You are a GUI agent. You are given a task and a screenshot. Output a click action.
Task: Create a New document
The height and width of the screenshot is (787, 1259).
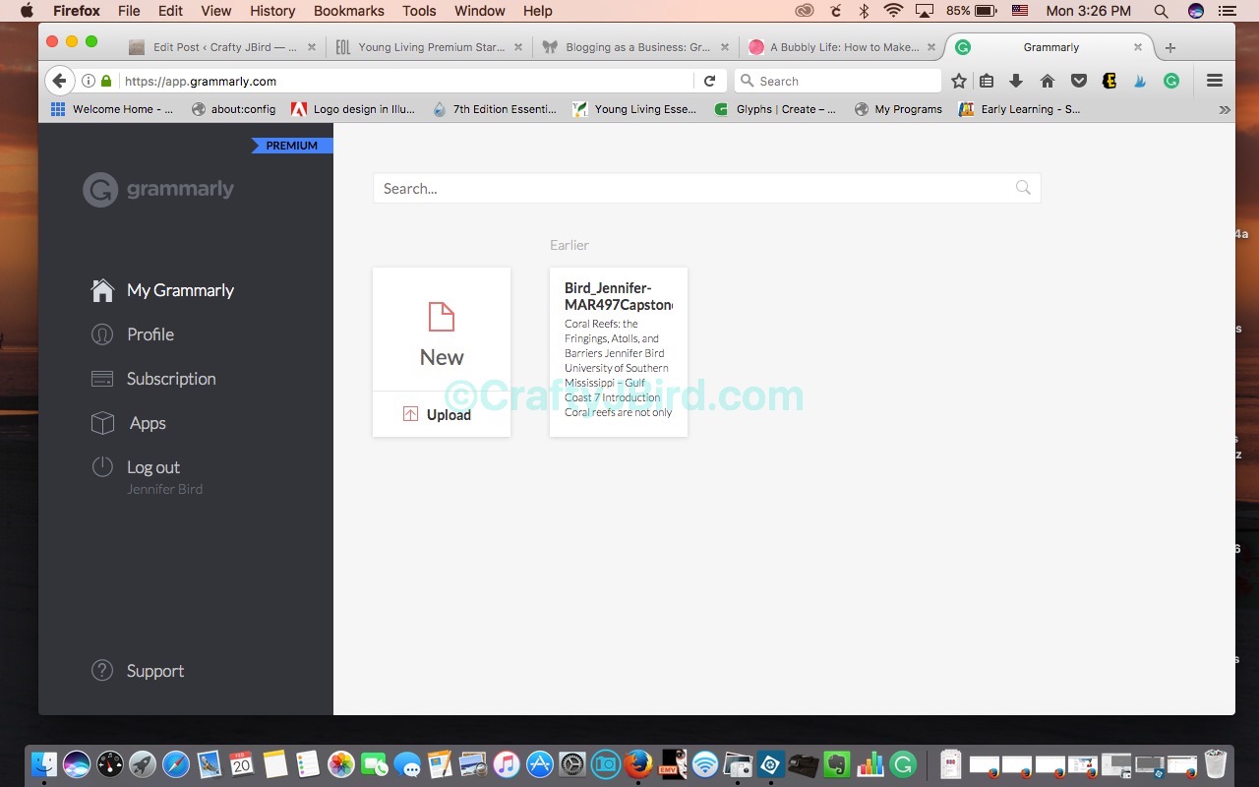point(442,330)
